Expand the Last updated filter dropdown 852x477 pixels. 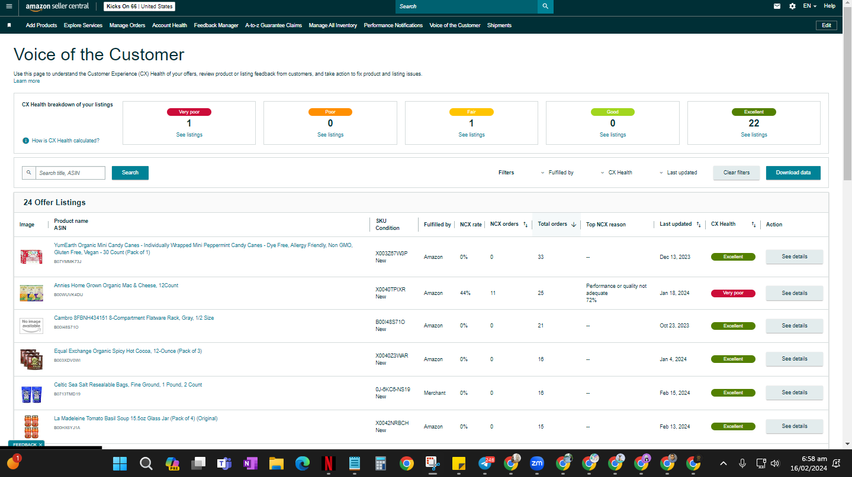coord(678,173)
